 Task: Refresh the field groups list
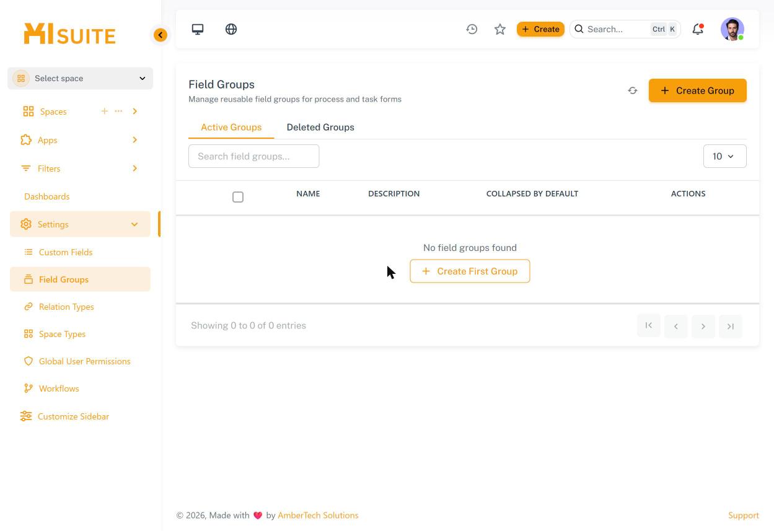(x=633, y=90)
